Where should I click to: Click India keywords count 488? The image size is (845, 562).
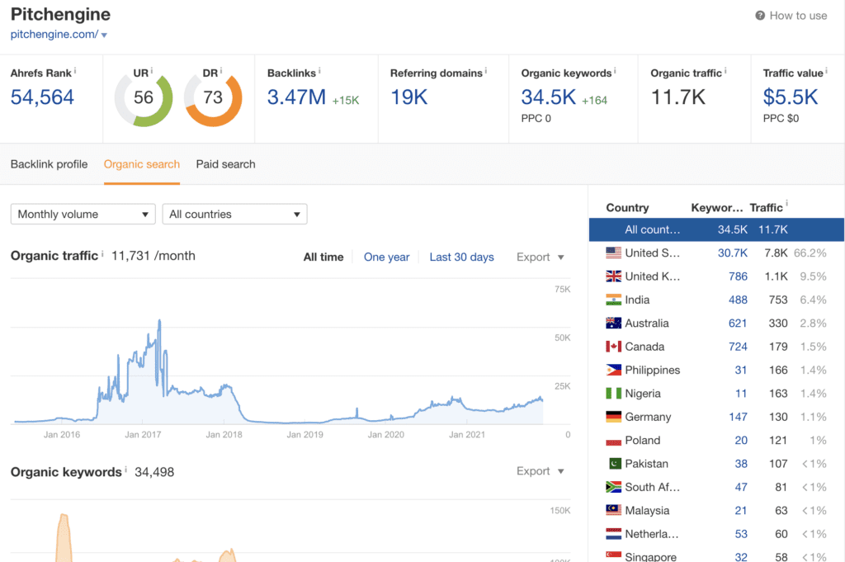[738, 300]
